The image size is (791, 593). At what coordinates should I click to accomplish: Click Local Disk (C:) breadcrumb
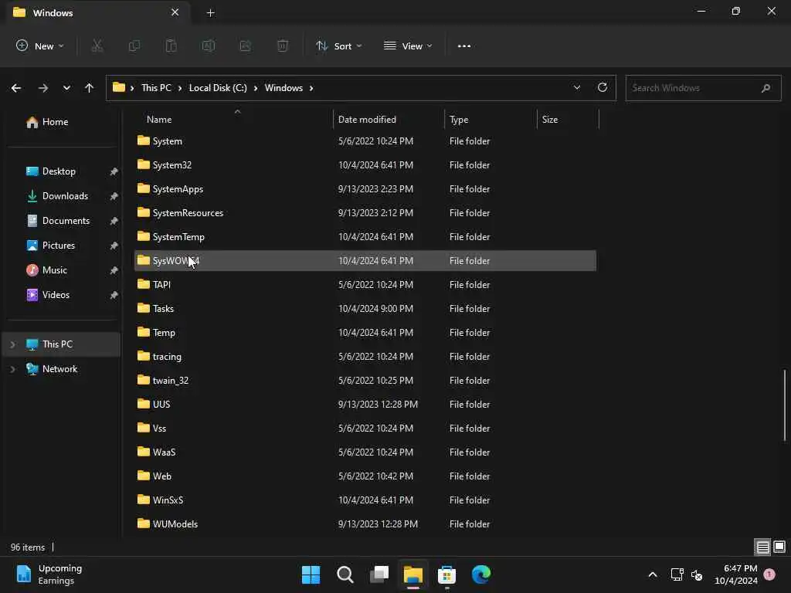click(218, 88)
